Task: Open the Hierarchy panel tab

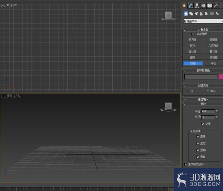Action: click(197, 6)
